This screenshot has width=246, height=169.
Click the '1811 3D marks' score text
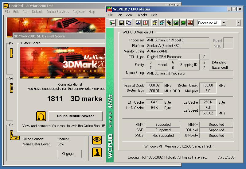tap(75, 99)
